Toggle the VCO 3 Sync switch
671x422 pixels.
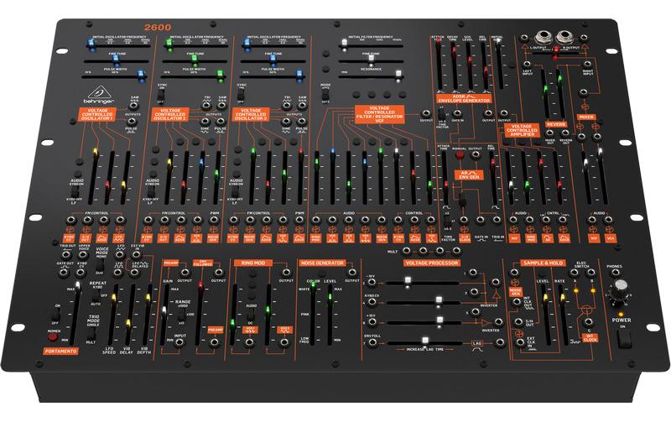pos(241,95)
